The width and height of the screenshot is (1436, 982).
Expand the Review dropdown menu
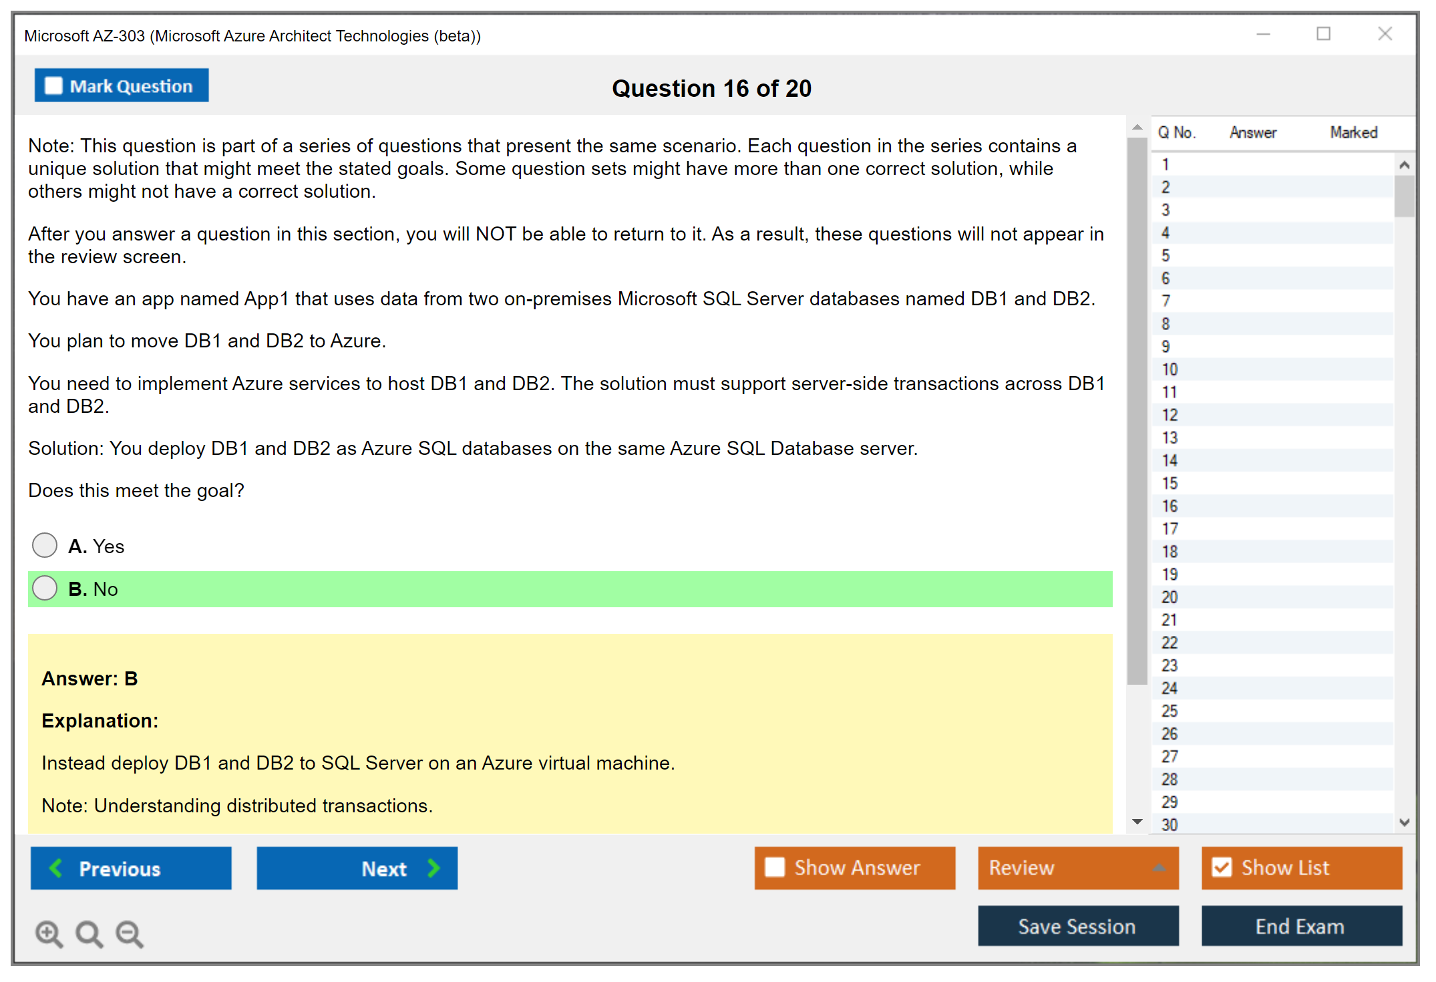[1159, 868]
